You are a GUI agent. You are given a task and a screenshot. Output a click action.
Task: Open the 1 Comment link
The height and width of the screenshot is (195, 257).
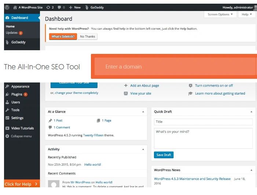tap(62, 127)
